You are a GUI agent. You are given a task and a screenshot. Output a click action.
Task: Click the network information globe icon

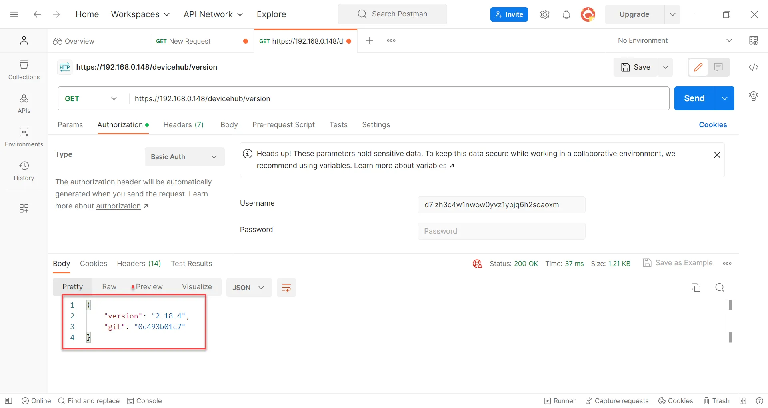click(477, 264)
